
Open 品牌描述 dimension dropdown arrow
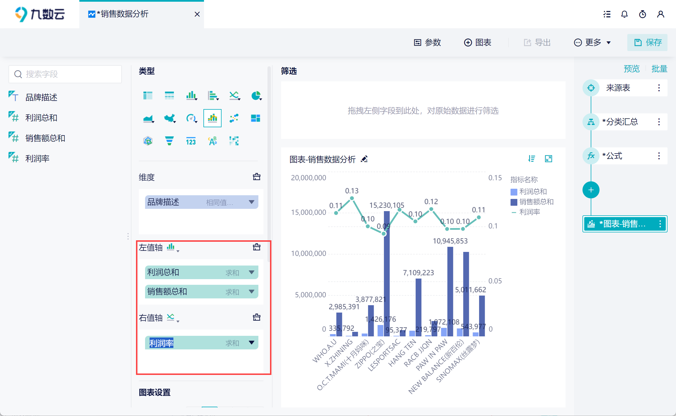click(x=251, y=202)
